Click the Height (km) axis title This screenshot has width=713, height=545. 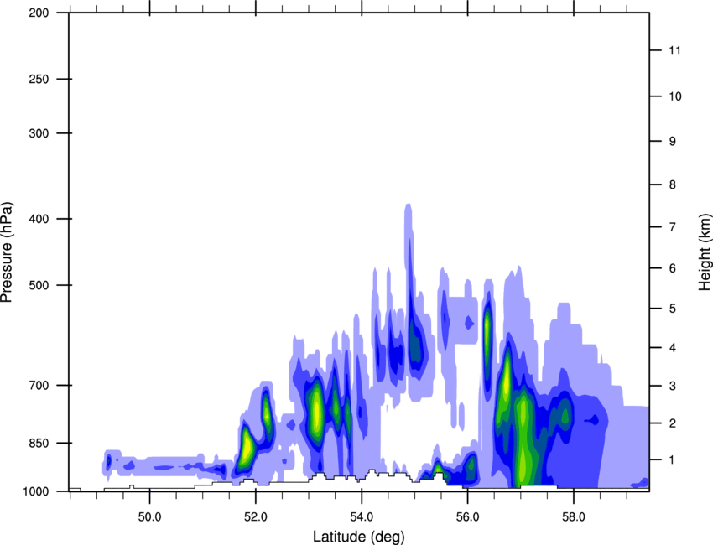pos(705,252)
